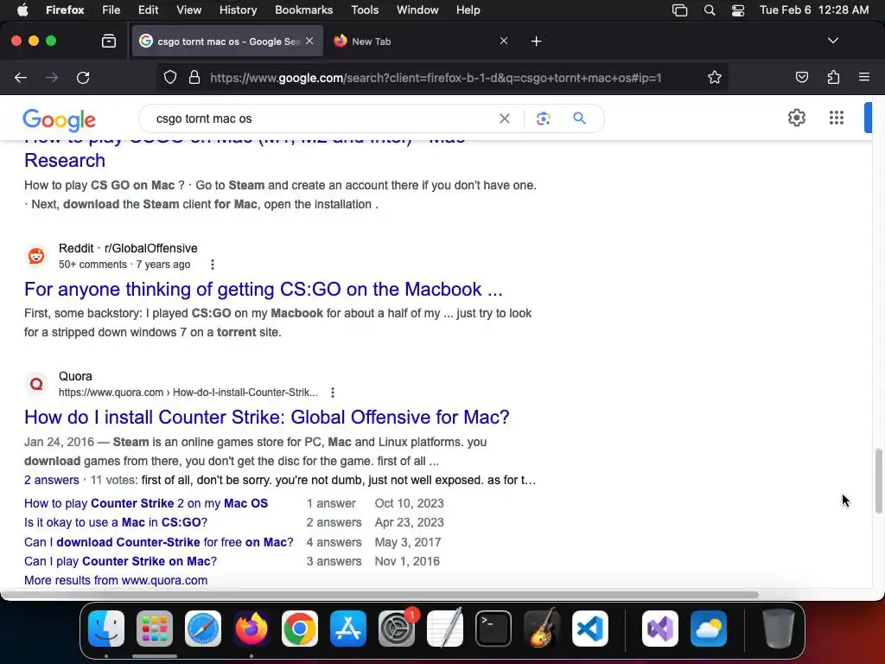Expand the list all tabs dropdown
The image size is (885, 664).
point(832,41)
